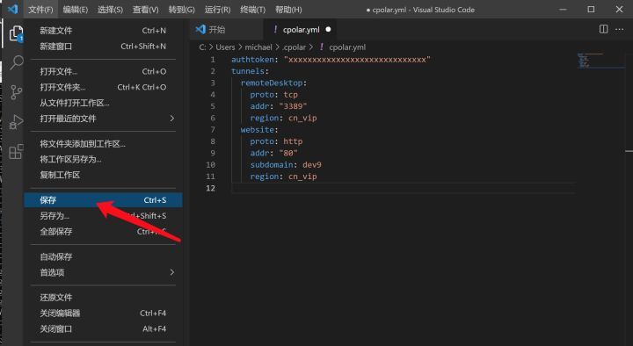Screen dimensions: 633x346
Task: Open the 运行(R) menu
Action: [x=218, y=10]
